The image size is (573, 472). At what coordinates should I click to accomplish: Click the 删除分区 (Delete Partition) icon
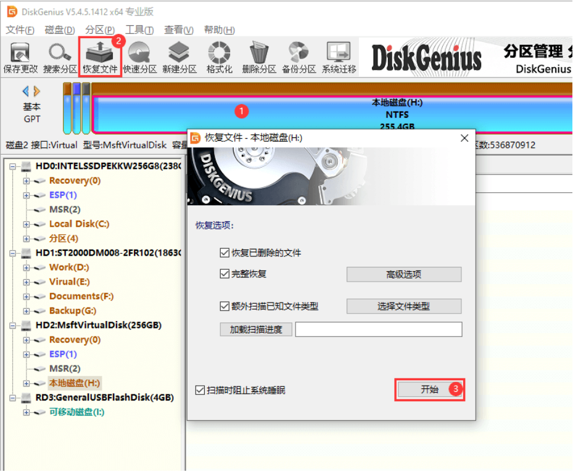(x=258, y=57)
